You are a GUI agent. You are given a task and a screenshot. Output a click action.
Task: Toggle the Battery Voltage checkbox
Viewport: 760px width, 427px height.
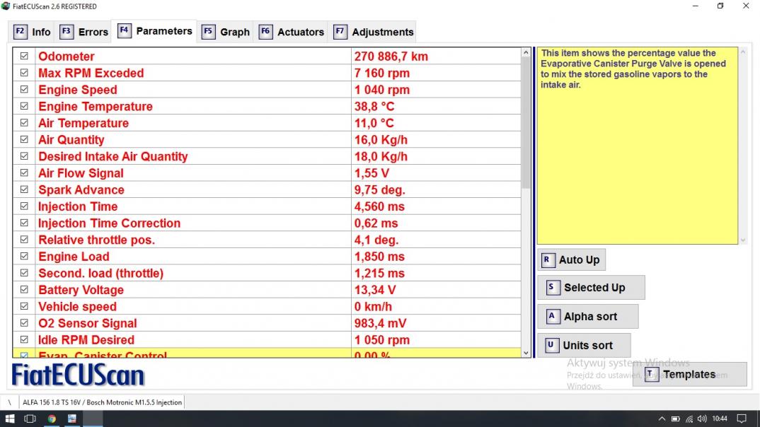(x=25, y=290)
